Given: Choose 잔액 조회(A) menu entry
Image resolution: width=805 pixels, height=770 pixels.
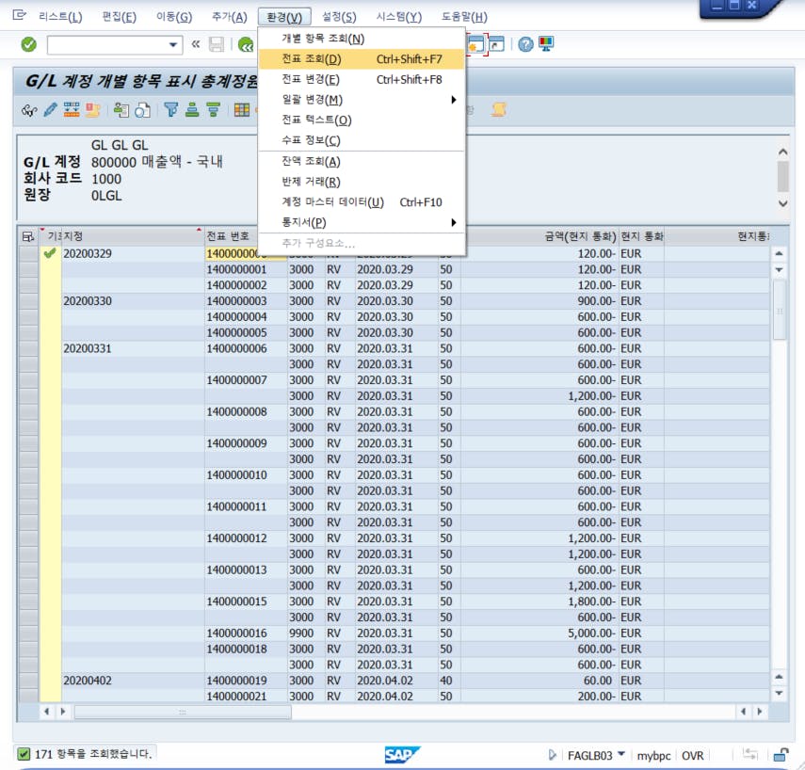Looking at the screenshot, I should 362,162.
